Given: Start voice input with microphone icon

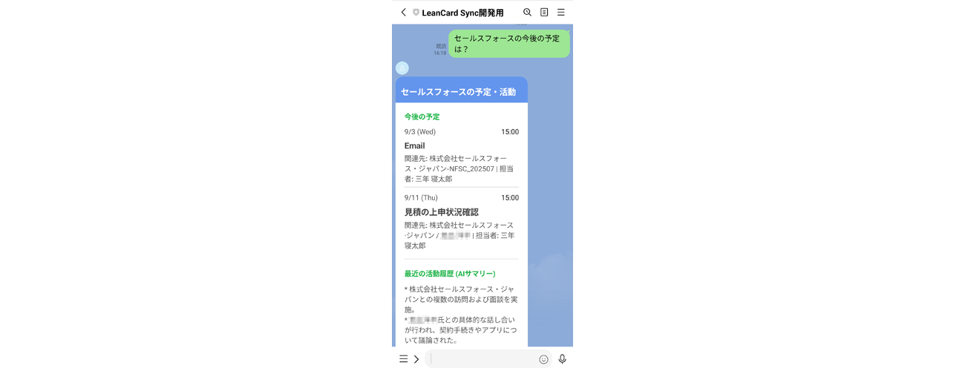Looking at the screenshot, I should tap(563, 359).
